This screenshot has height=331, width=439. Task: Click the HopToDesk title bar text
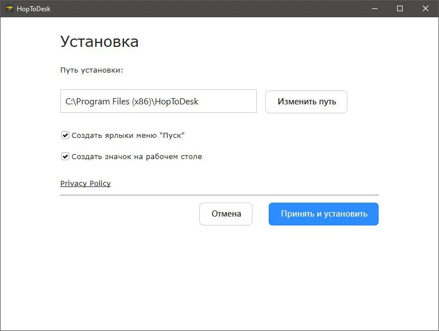point(34,8)
